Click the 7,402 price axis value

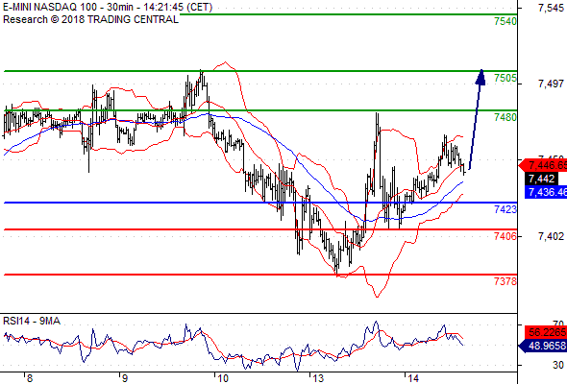tap(551, 236)
